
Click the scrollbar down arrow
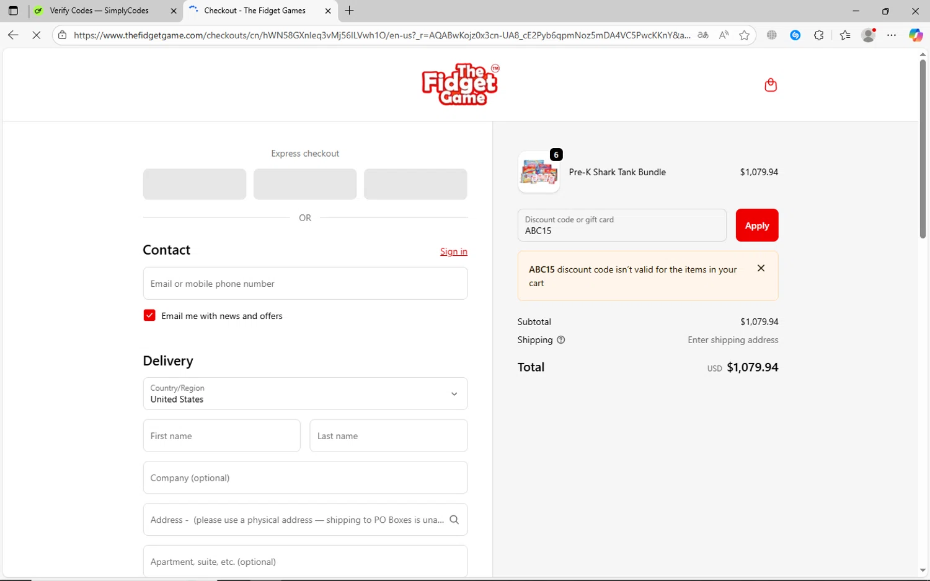click(923, 570)
